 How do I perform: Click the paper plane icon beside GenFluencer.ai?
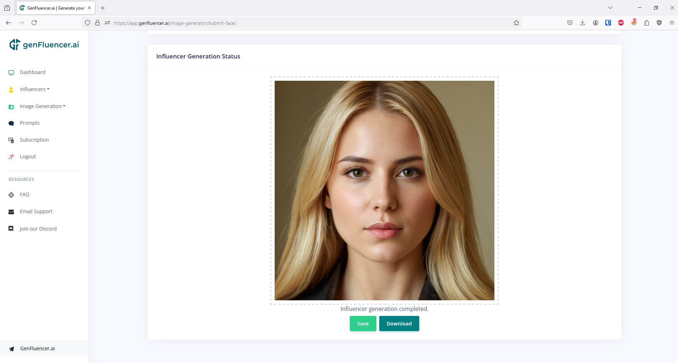tap(12, 349)
